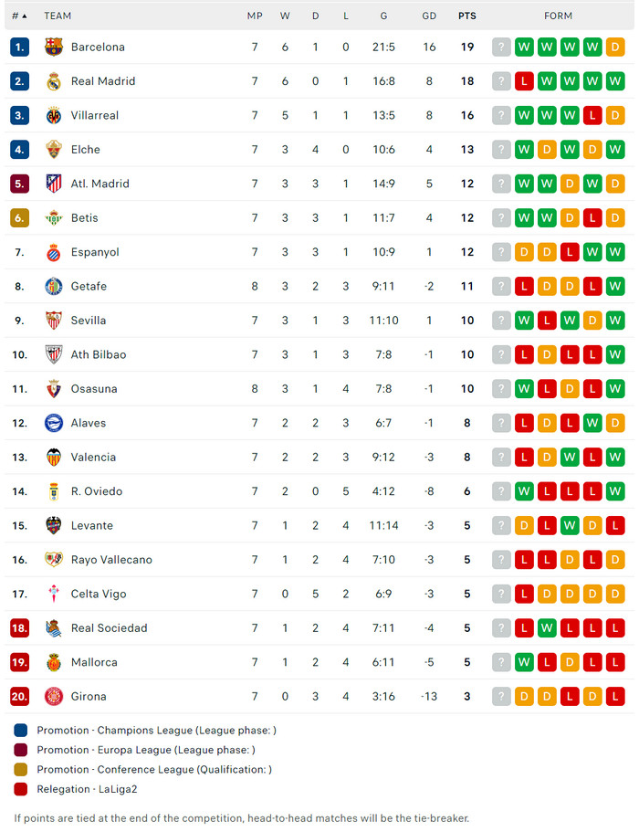Open the Celta Vigo team link
639x832 pixels.
pos(100,594)
